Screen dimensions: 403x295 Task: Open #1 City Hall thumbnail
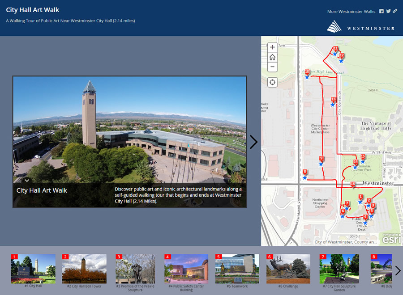[x=33, y=269]
